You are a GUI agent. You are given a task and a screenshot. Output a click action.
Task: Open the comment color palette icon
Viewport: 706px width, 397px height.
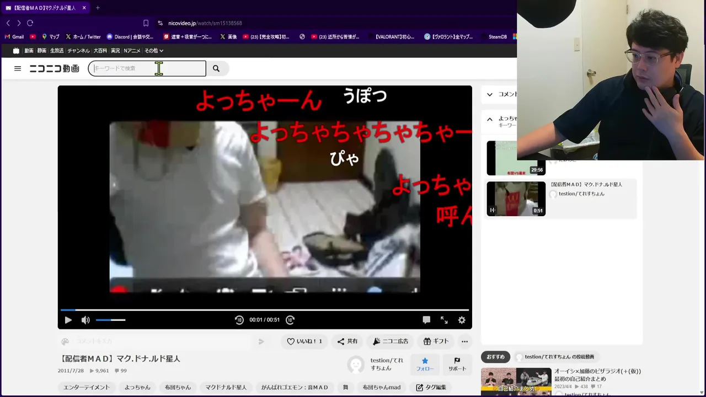65,341
